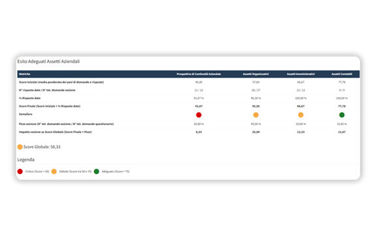Click the Score Finale row label
Viewport: 376px width, 236px height.
click(x=50, y=106)
